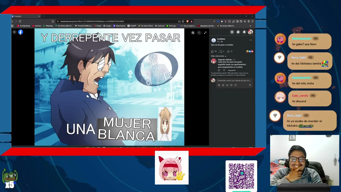Like Alejandro Galindo's comment
This screenshot has height=192, width=341.
pos(219,70)
